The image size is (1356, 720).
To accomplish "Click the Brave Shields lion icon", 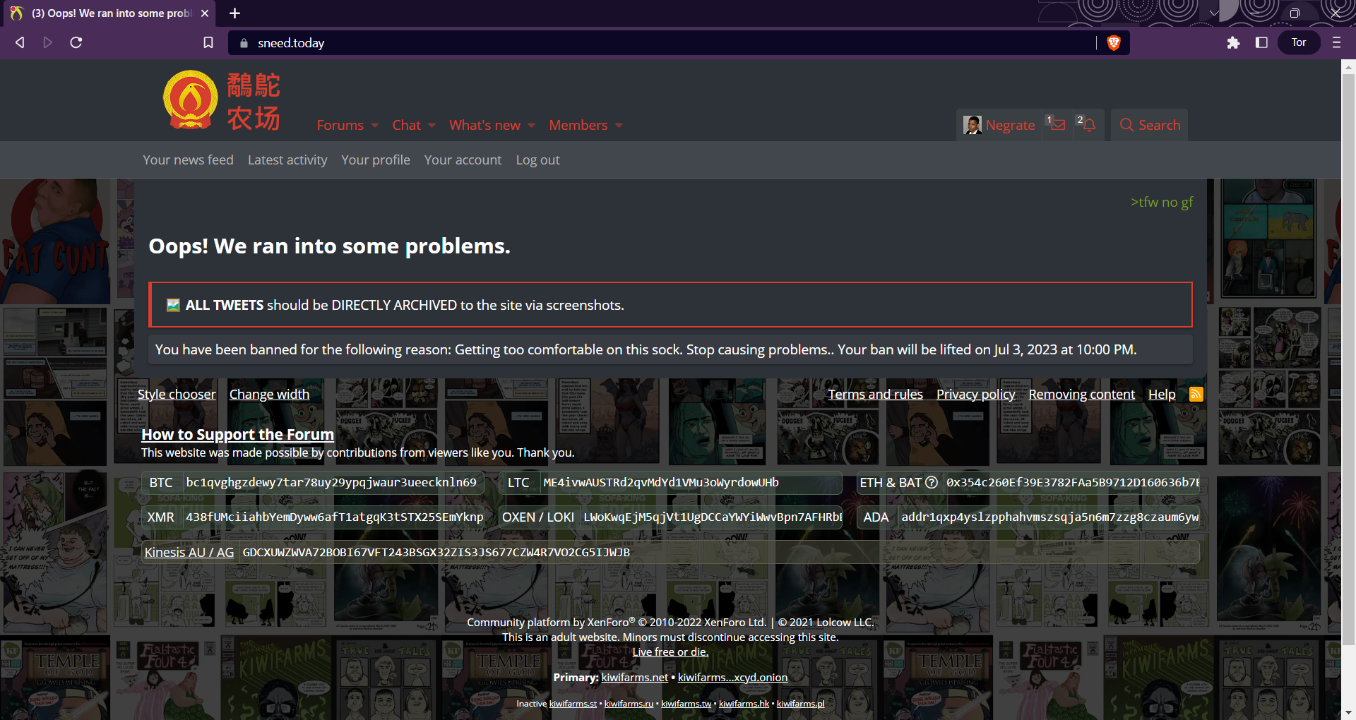I will point(1114,43).
